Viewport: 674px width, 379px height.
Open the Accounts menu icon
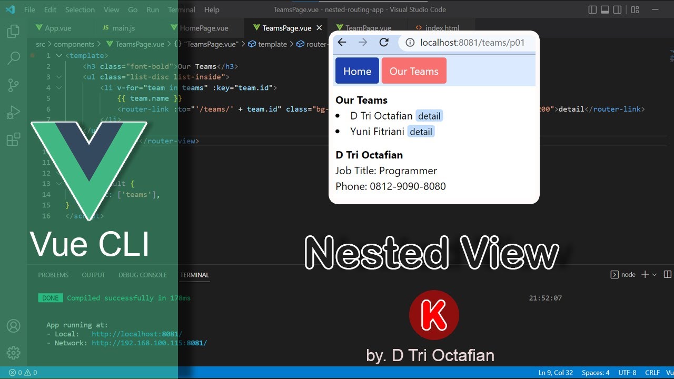click(x=13, y=326)
